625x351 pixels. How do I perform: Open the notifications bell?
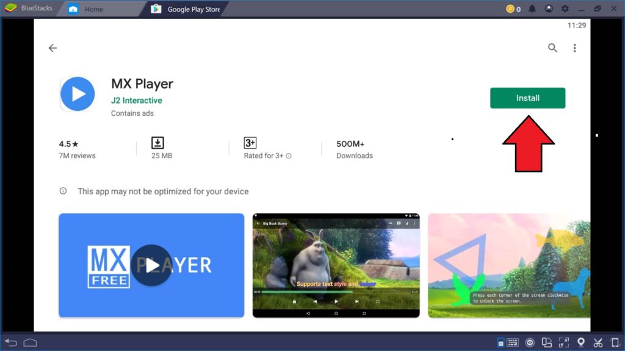pyautogui.click(x=533, y=9)
